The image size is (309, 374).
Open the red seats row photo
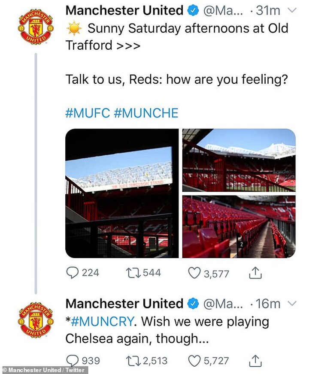pyautogui.click(x=239, y=226)
